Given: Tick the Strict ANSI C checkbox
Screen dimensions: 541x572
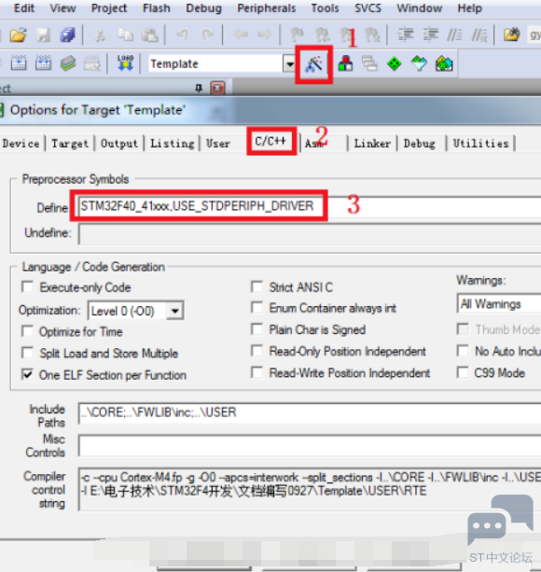Looking at the screenshot, I should pyautogui.click(x=257, y=286).
